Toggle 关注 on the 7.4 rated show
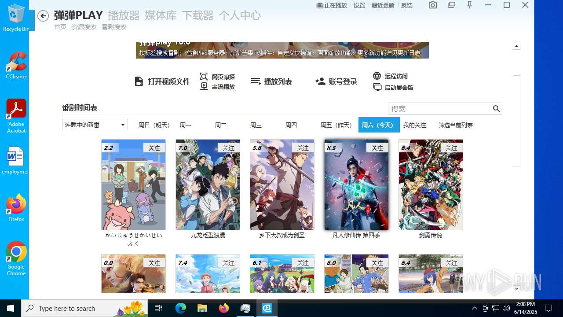The width and height of the screenshot is (563, 317). tap(229, 262)
